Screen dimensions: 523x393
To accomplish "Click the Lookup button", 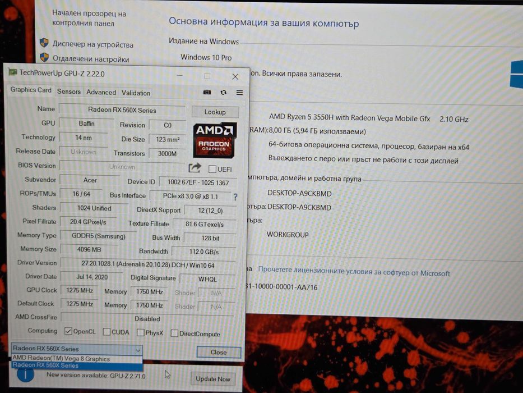I will click(x=215, y=112).
